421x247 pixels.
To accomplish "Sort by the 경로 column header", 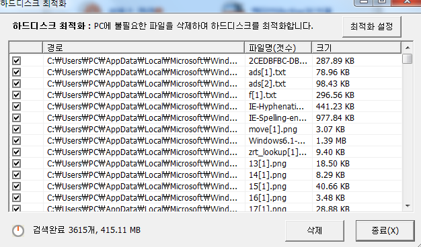I will (144, 48).
